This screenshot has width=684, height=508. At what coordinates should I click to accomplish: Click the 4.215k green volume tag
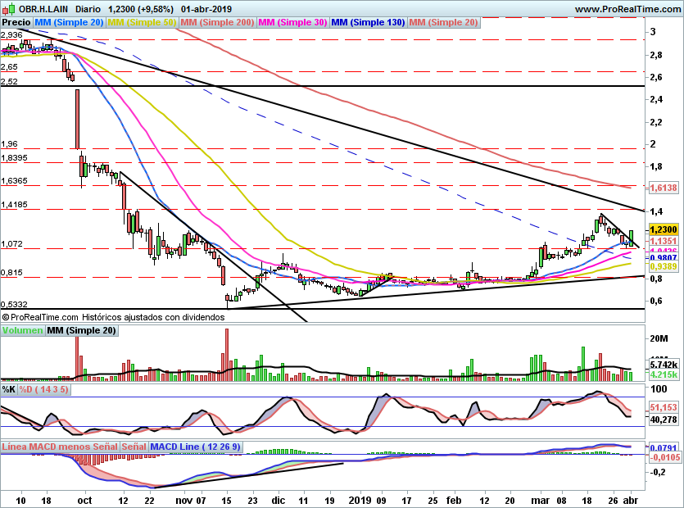point(664,374)
